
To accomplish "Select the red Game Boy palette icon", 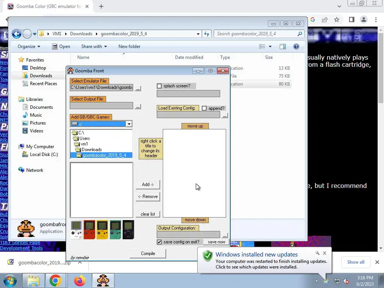I will (89, 230).
